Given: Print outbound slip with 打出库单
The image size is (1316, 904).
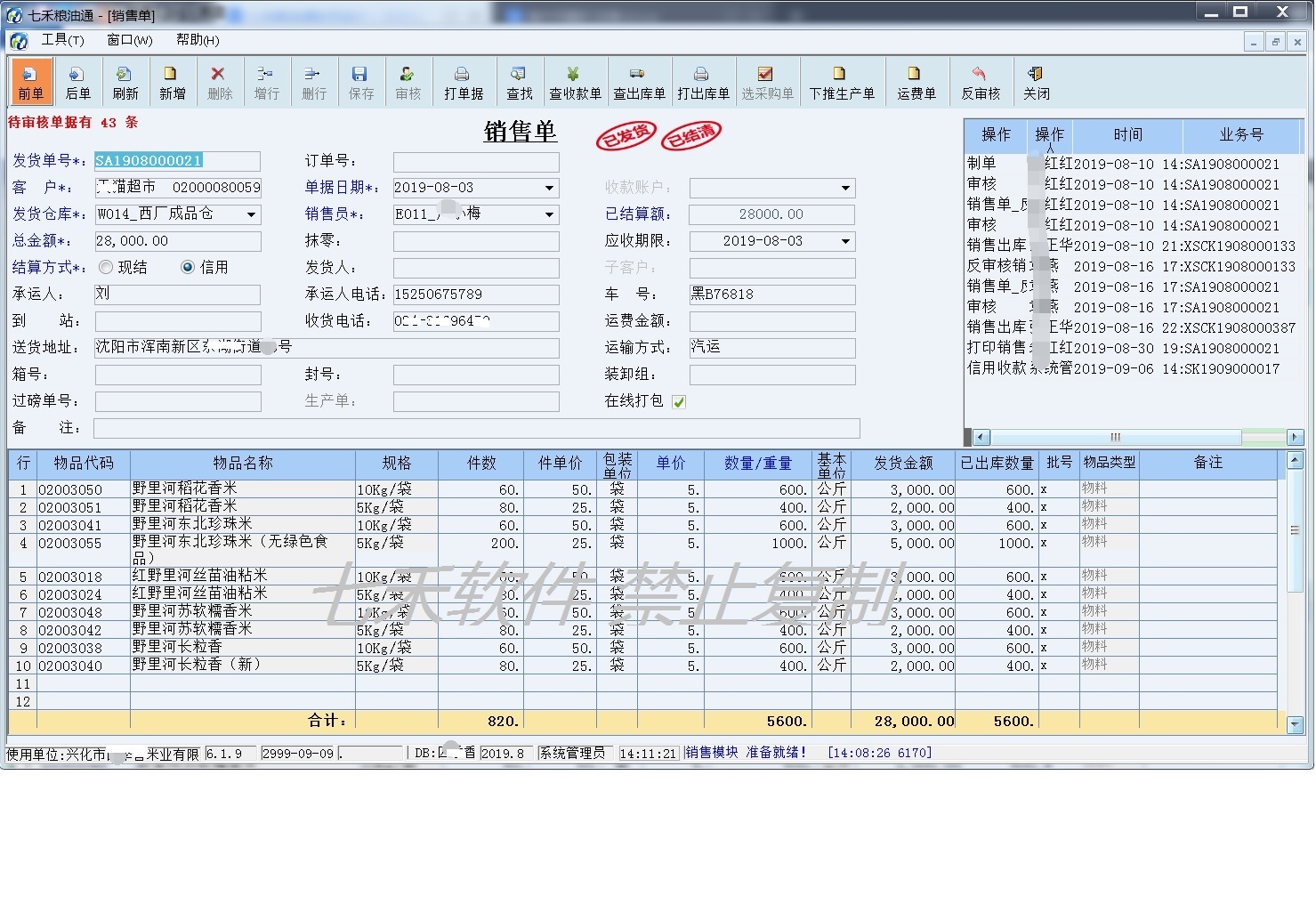Looking at the screenshot, I should coord(703,83).
